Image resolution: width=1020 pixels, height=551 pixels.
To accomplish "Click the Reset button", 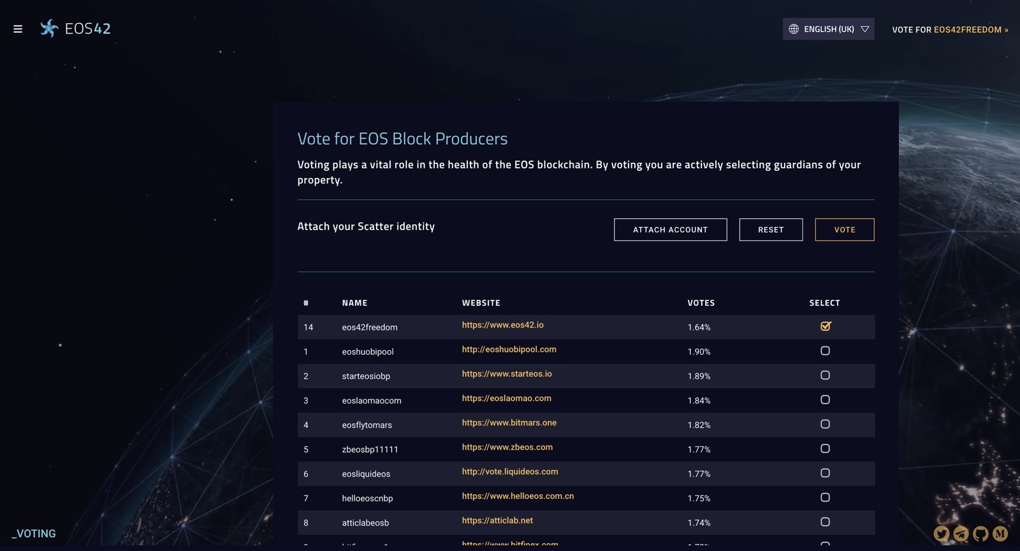I will coord(771,230).
